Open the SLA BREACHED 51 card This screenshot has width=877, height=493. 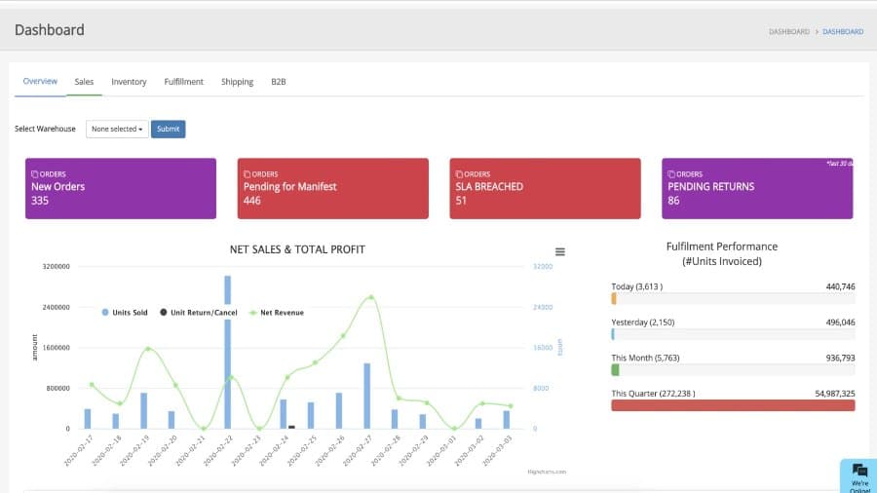click(546, 188)
